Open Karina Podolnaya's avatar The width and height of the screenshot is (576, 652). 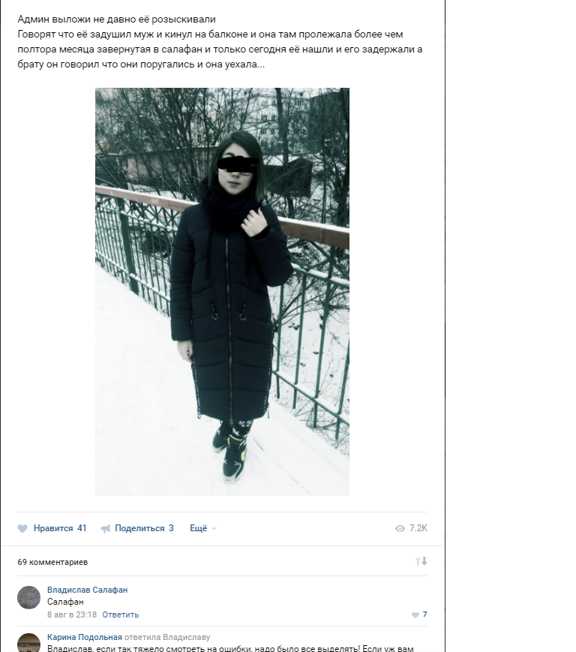[28, 643]
